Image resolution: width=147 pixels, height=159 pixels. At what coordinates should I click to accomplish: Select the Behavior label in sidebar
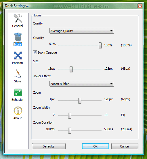18,100
